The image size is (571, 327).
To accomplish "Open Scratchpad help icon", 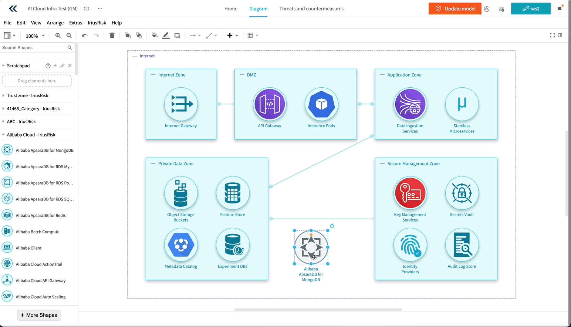I will (48, 66).
